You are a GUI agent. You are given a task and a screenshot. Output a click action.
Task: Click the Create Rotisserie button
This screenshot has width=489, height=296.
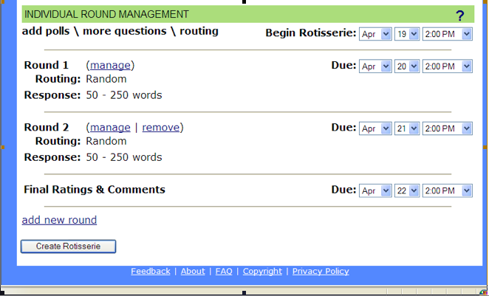[x=68, y=246]
